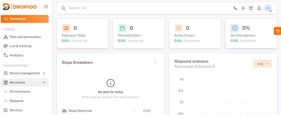
Task: Click the ⌘K shortcut badge
Action: [84, 8]
